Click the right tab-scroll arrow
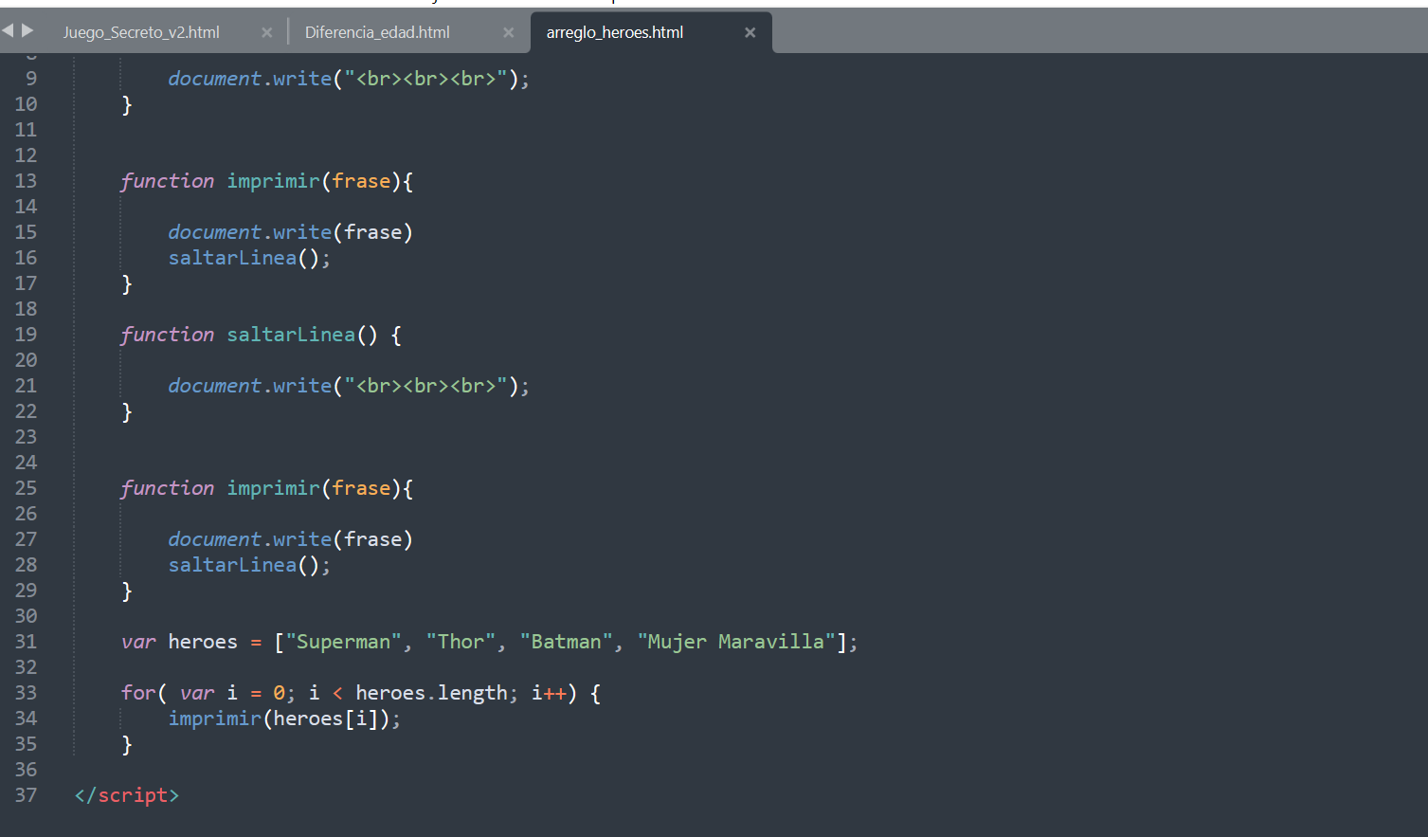1428x837 pixels. tap(27, 30)
